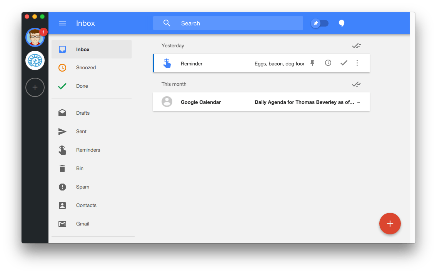Toggle the pinned items switch
The width and height of the screenshot is (437, 274).
click(320, 23)
